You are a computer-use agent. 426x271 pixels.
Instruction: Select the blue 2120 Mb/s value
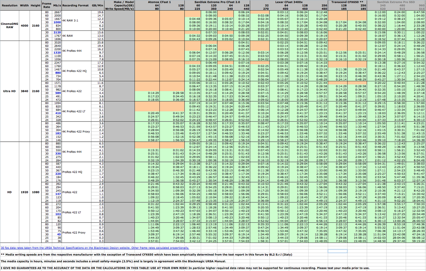(x=57, y=32)
